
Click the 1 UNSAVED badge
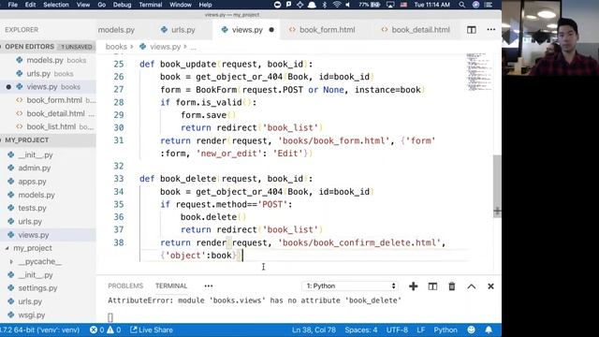click(x=77, y=47)
